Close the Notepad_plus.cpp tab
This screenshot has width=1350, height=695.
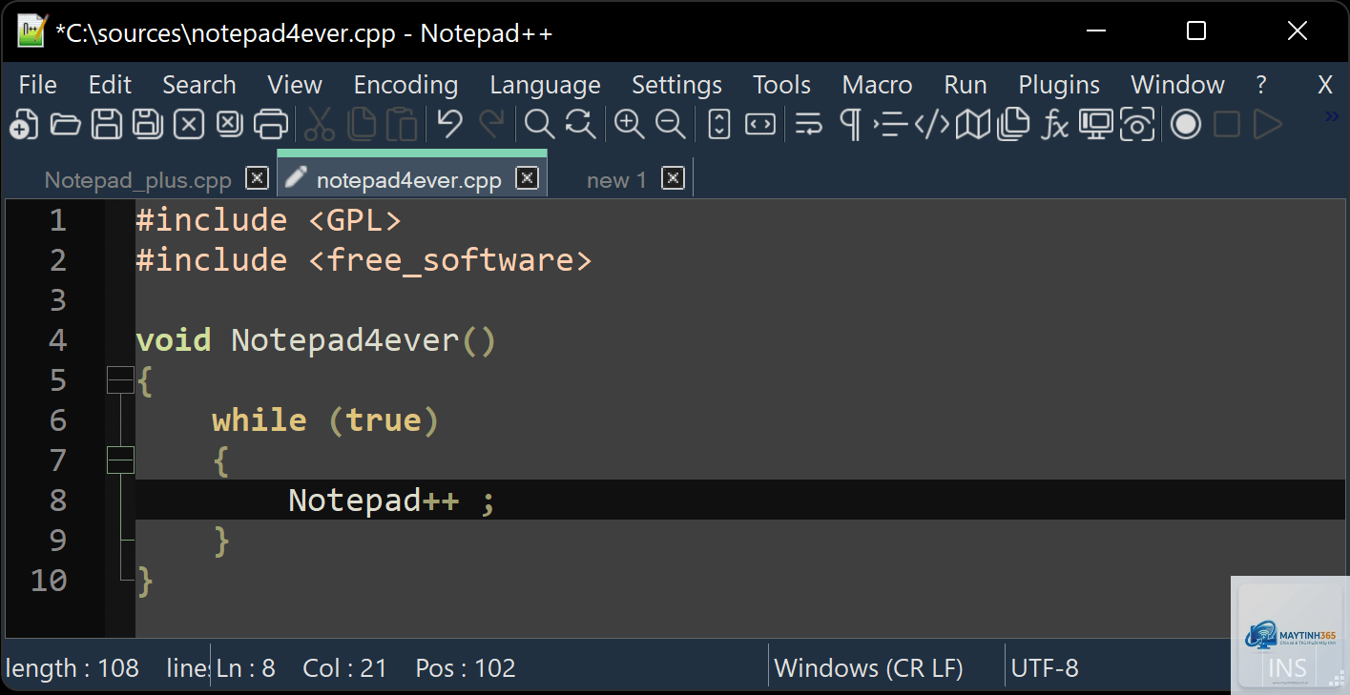point(257,177)
